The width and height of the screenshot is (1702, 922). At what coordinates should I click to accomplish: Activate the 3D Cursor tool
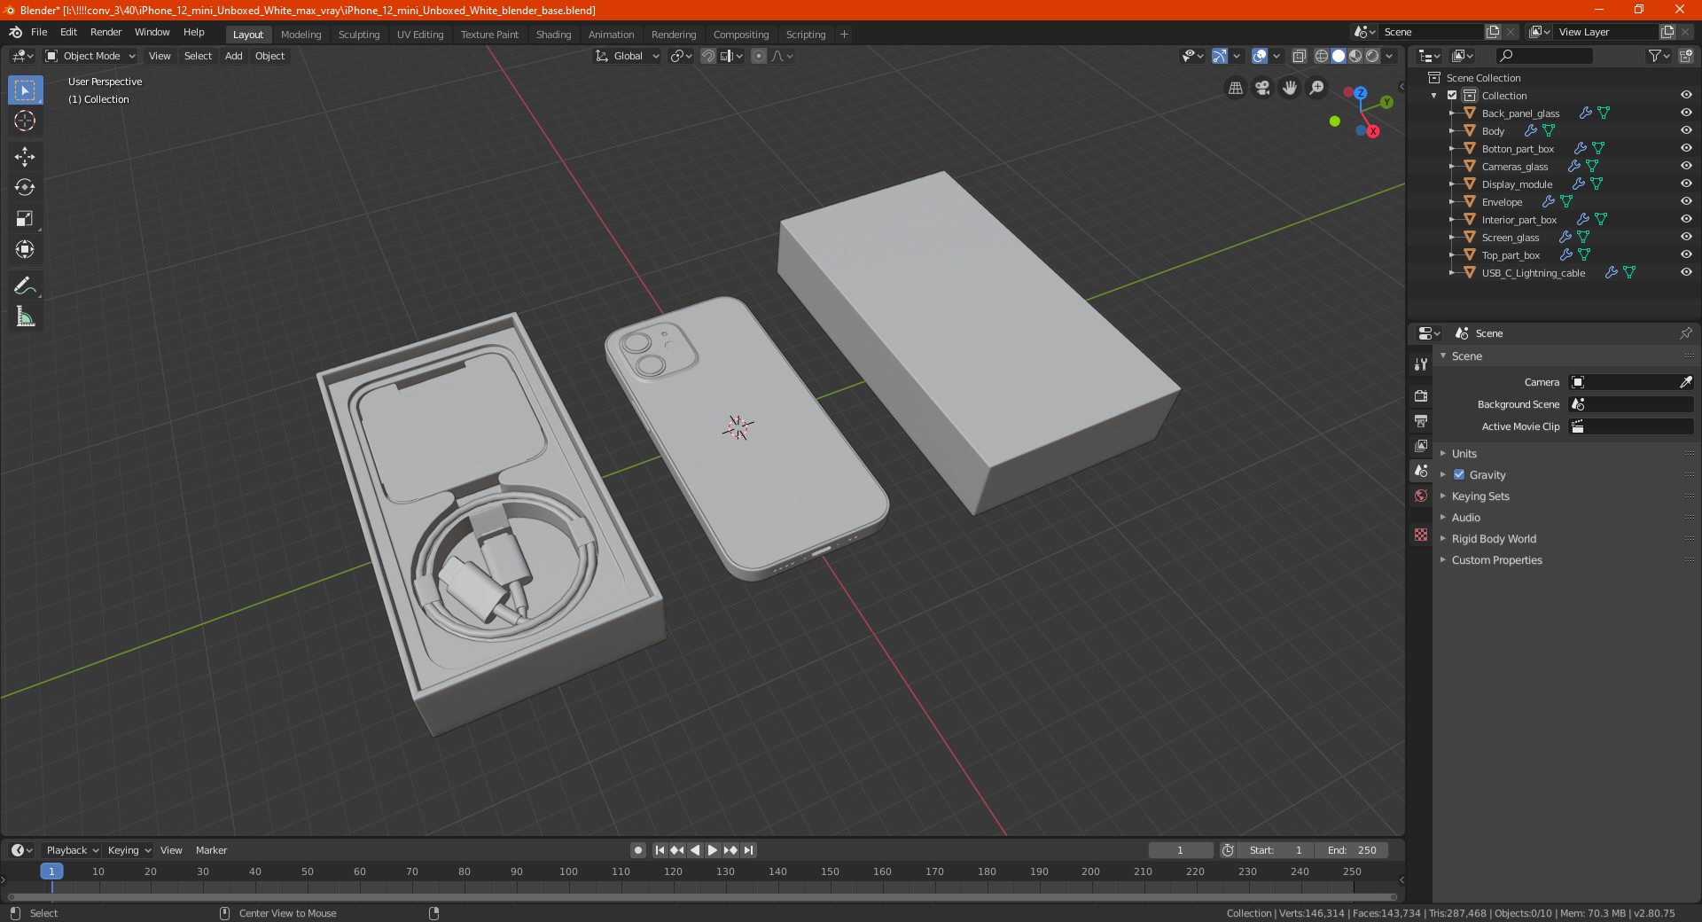click(25, 121)
